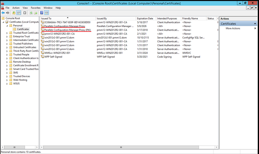Click Certificates (Local Computer) snap-in icon
This screenshot has width=259, height=154.
click(x=7, y=22)
